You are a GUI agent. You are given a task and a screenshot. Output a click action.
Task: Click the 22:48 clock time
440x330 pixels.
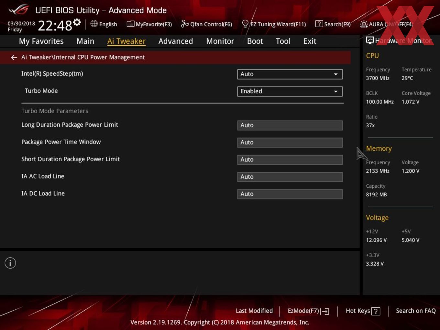click(55, 25)
